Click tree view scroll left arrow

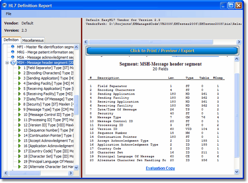[x=6, y=173]
